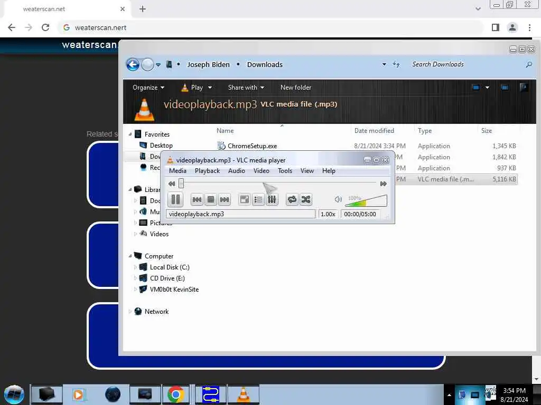Toggle shuffle mode in VLC
The width and height of the screenshot is (541, 405).
(x=306, y=199)
